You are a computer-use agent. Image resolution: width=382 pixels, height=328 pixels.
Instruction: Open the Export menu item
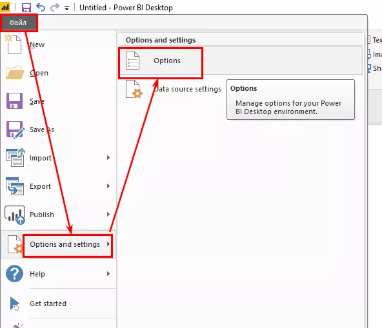(x=58, y=186)
